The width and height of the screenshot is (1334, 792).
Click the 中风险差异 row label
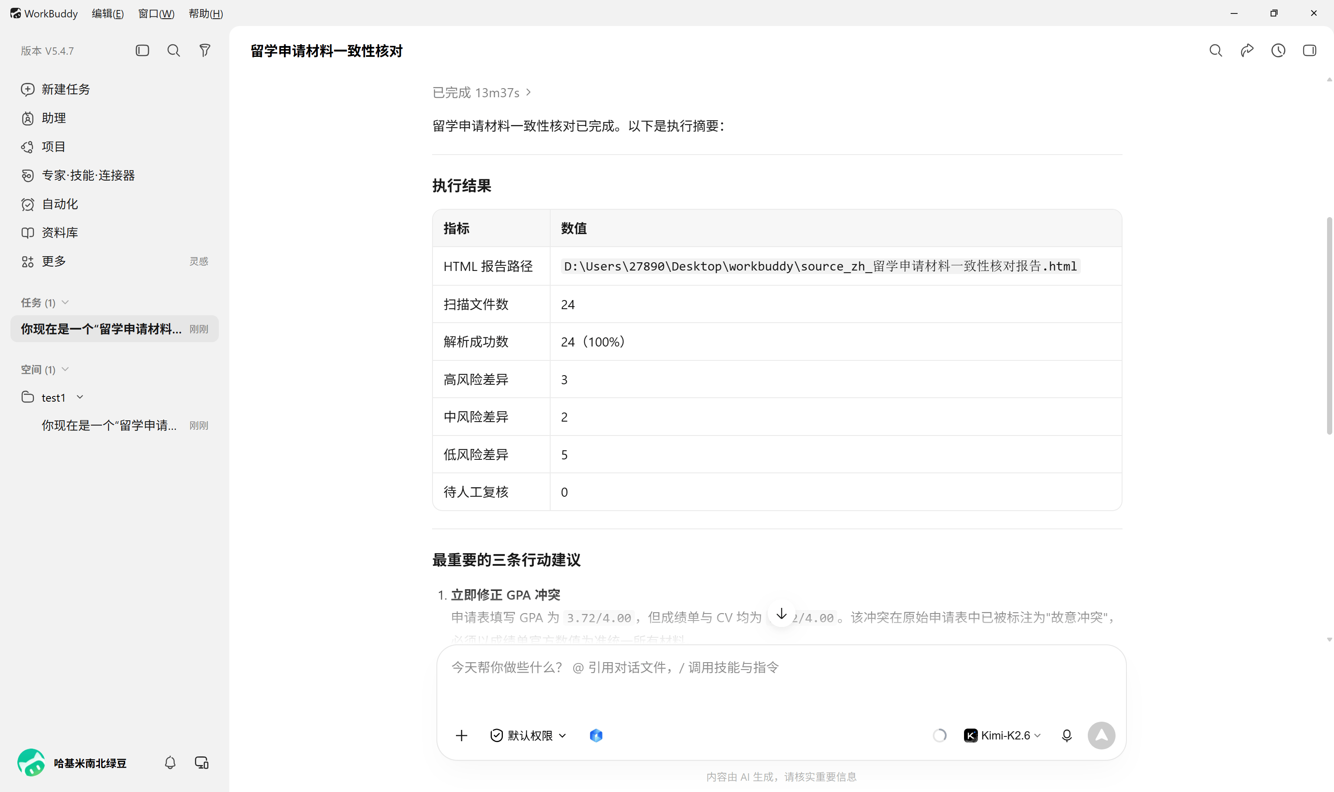476,417
